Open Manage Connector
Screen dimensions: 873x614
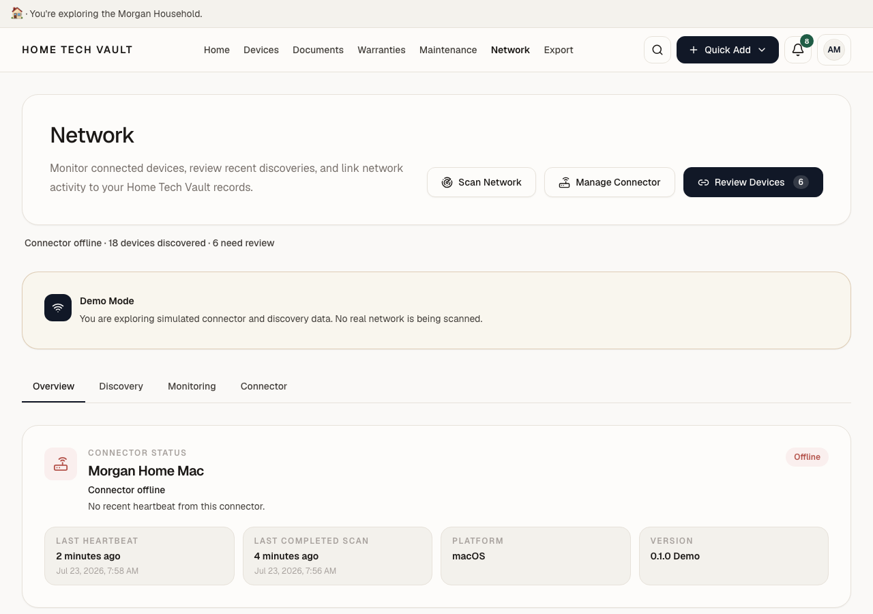point(610,182)
